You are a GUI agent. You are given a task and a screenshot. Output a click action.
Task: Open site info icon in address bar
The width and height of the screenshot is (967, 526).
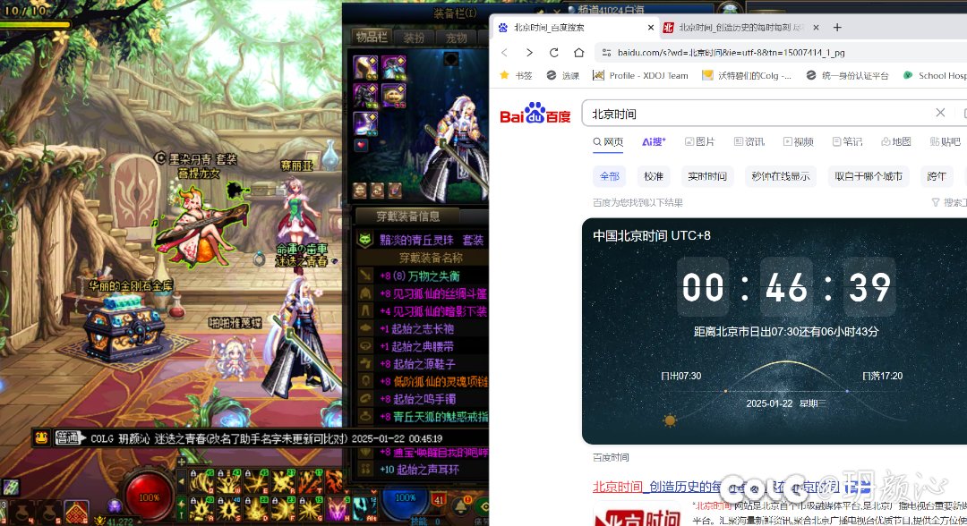pos(606,53)
